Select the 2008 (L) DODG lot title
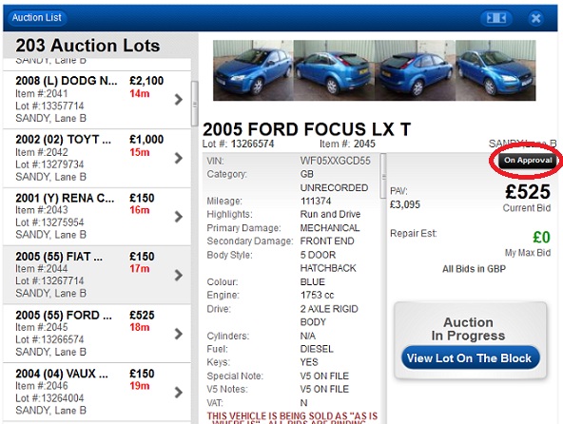The width and height of the screenshot is (563, 424). (66, 81)
